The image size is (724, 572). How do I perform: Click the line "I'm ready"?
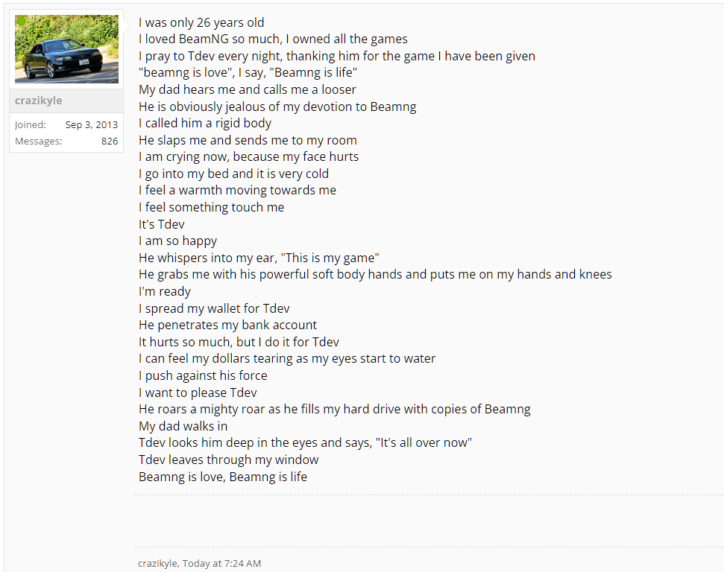(165, 291)
